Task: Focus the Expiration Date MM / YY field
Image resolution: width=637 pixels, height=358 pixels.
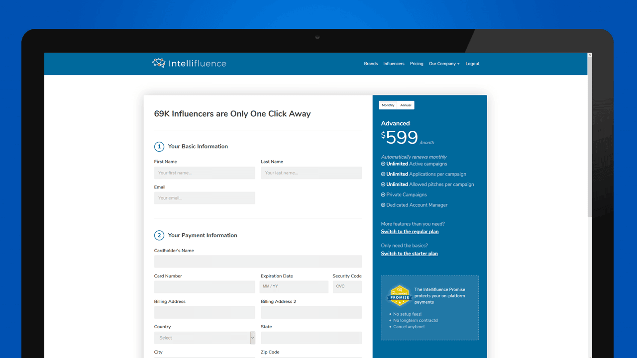Action: 294,287
